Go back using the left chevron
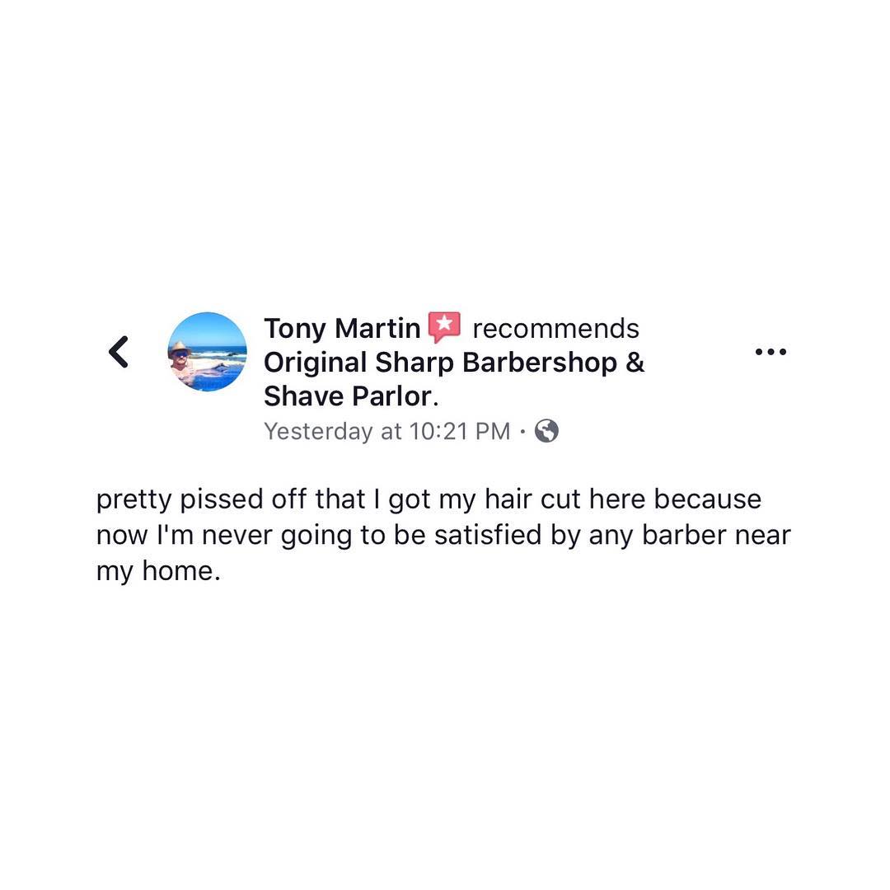The image size is (890, 890). (x=119, y=352)
